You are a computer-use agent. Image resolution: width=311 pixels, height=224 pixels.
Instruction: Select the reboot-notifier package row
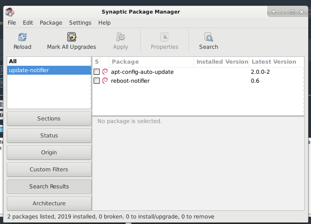coord(198,81)
